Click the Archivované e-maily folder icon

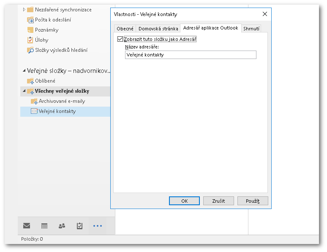click(34, 101)
